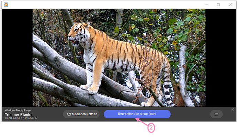This screenshot has width=237, height=137.
Task: Minimize the Media Player window
Action: click(x=207, y=5)
